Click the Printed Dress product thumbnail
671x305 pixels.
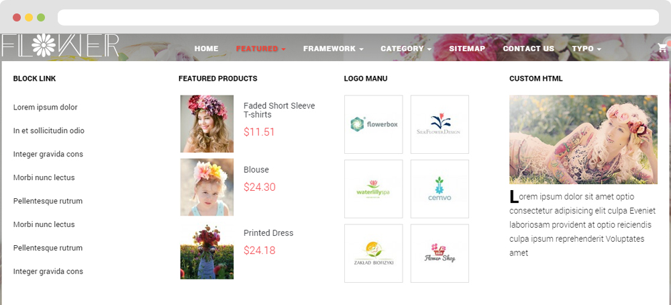[207, 251]
